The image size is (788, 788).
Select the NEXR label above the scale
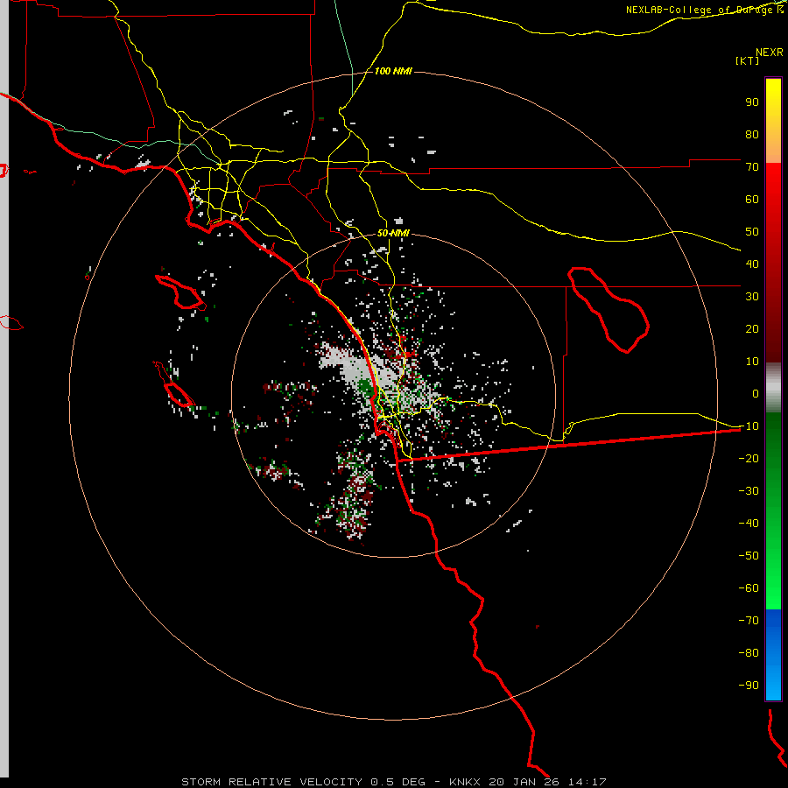(x=769, y=53)
